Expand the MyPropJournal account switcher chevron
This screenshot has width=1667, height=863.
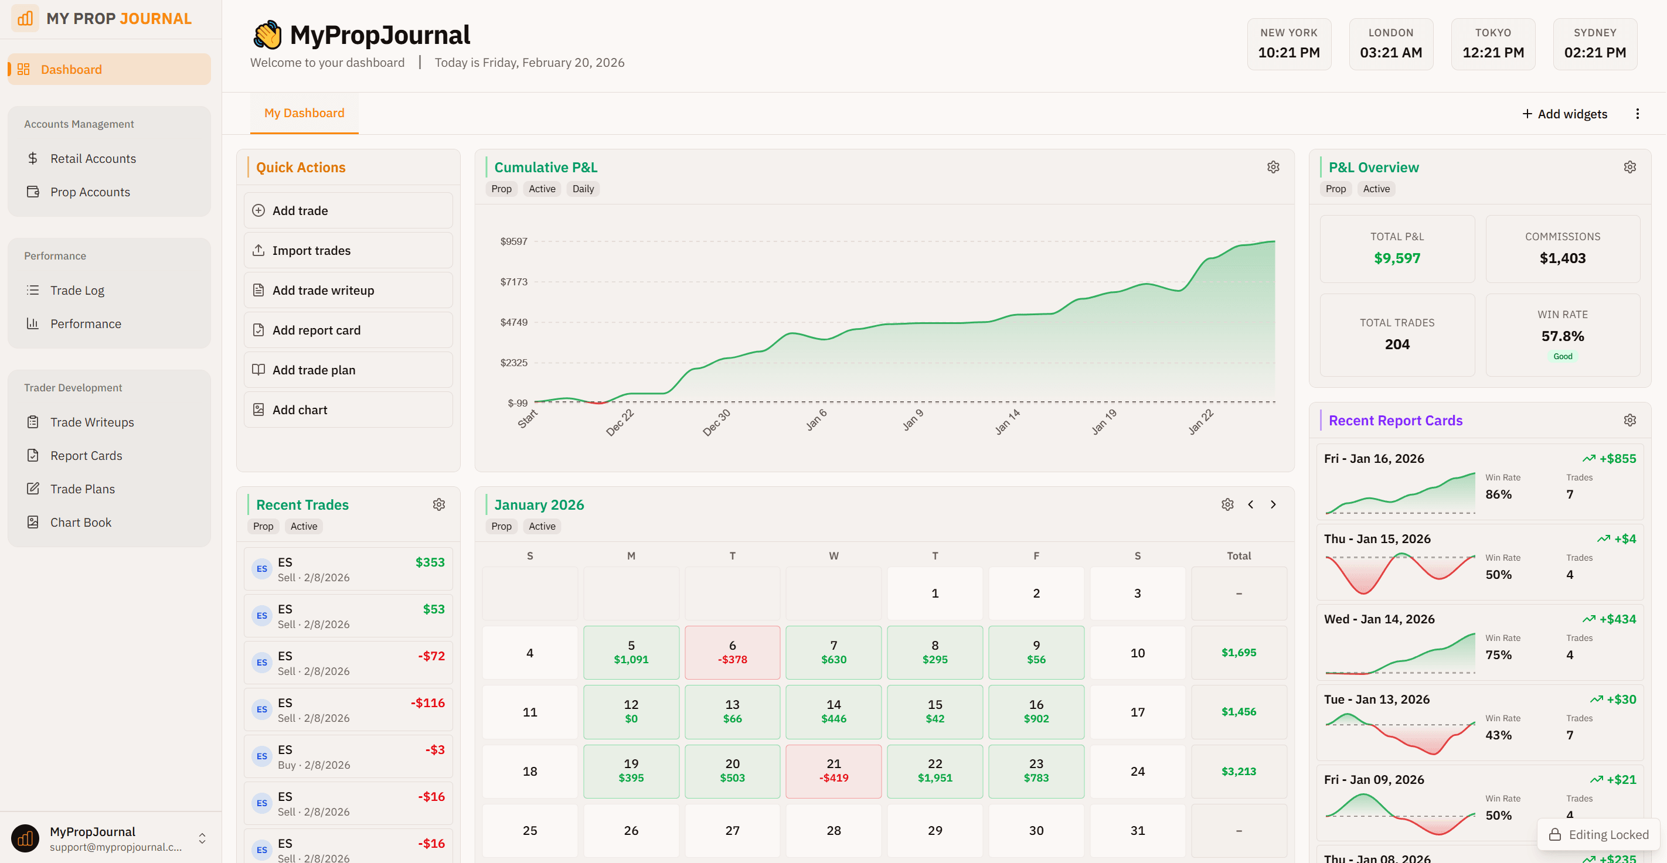tap(203, 838)
